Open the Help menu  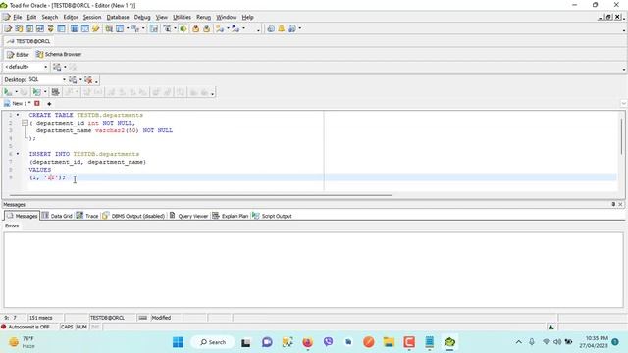[247, 17]
